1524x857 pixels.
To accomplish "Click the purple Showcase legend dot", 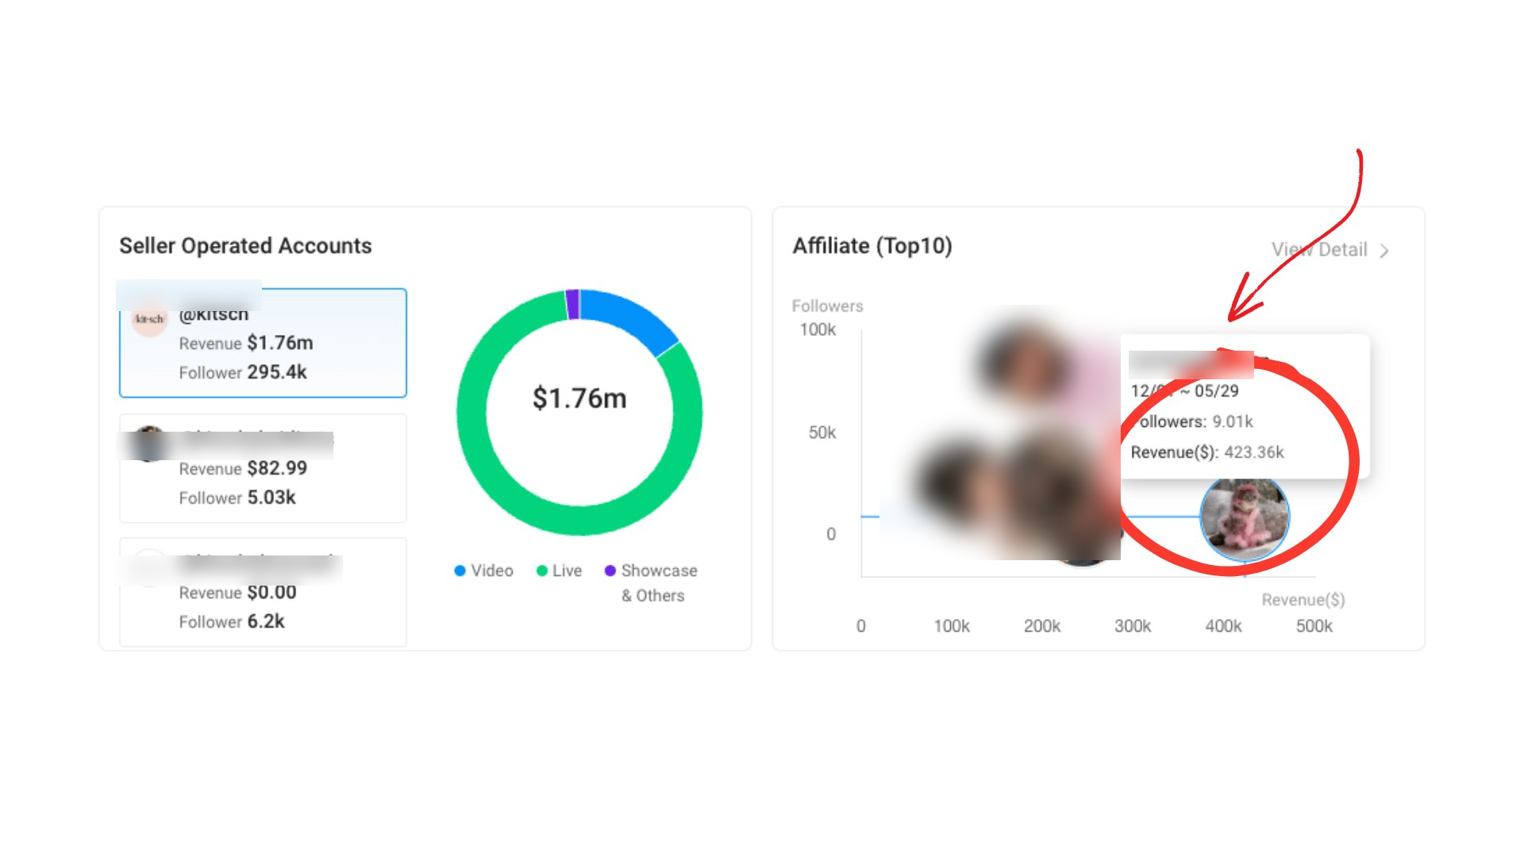I will (610, 571).
